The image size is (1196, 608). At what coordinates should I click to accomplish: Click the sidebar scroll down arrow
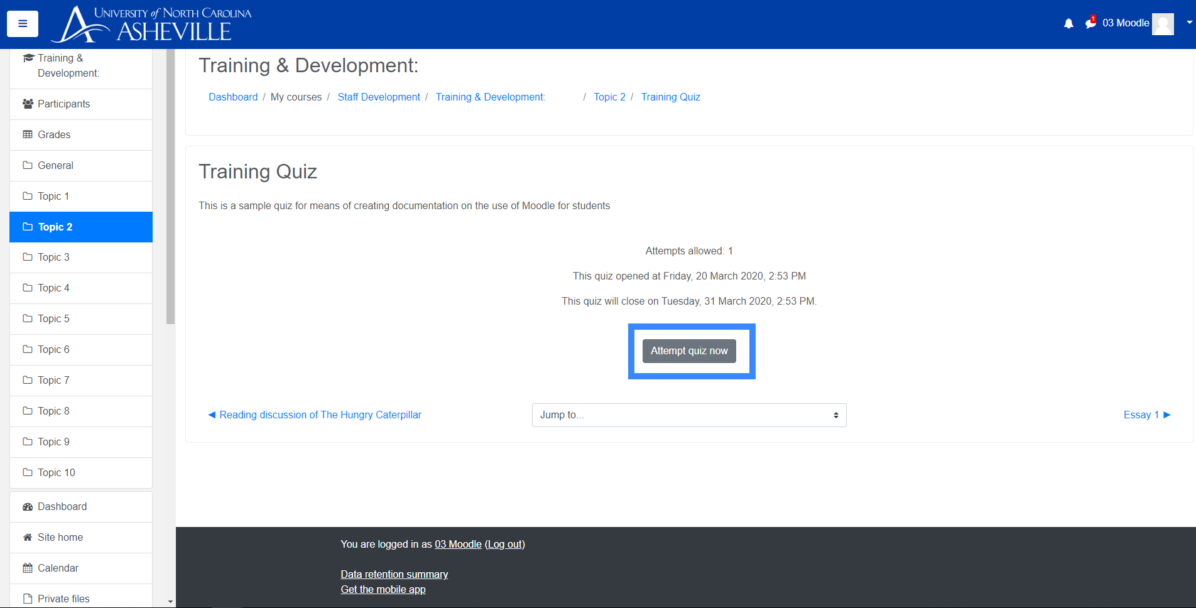tap(170, 601)
